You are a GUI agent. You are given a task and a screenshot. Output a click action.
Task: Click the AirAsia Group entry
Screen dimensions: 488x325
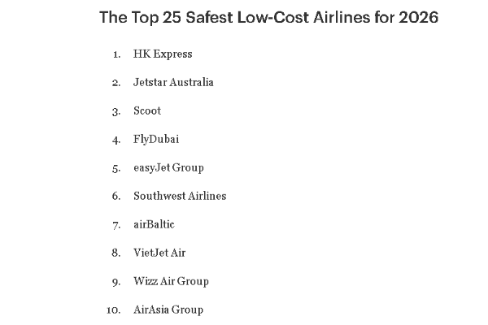pos(168,310)
